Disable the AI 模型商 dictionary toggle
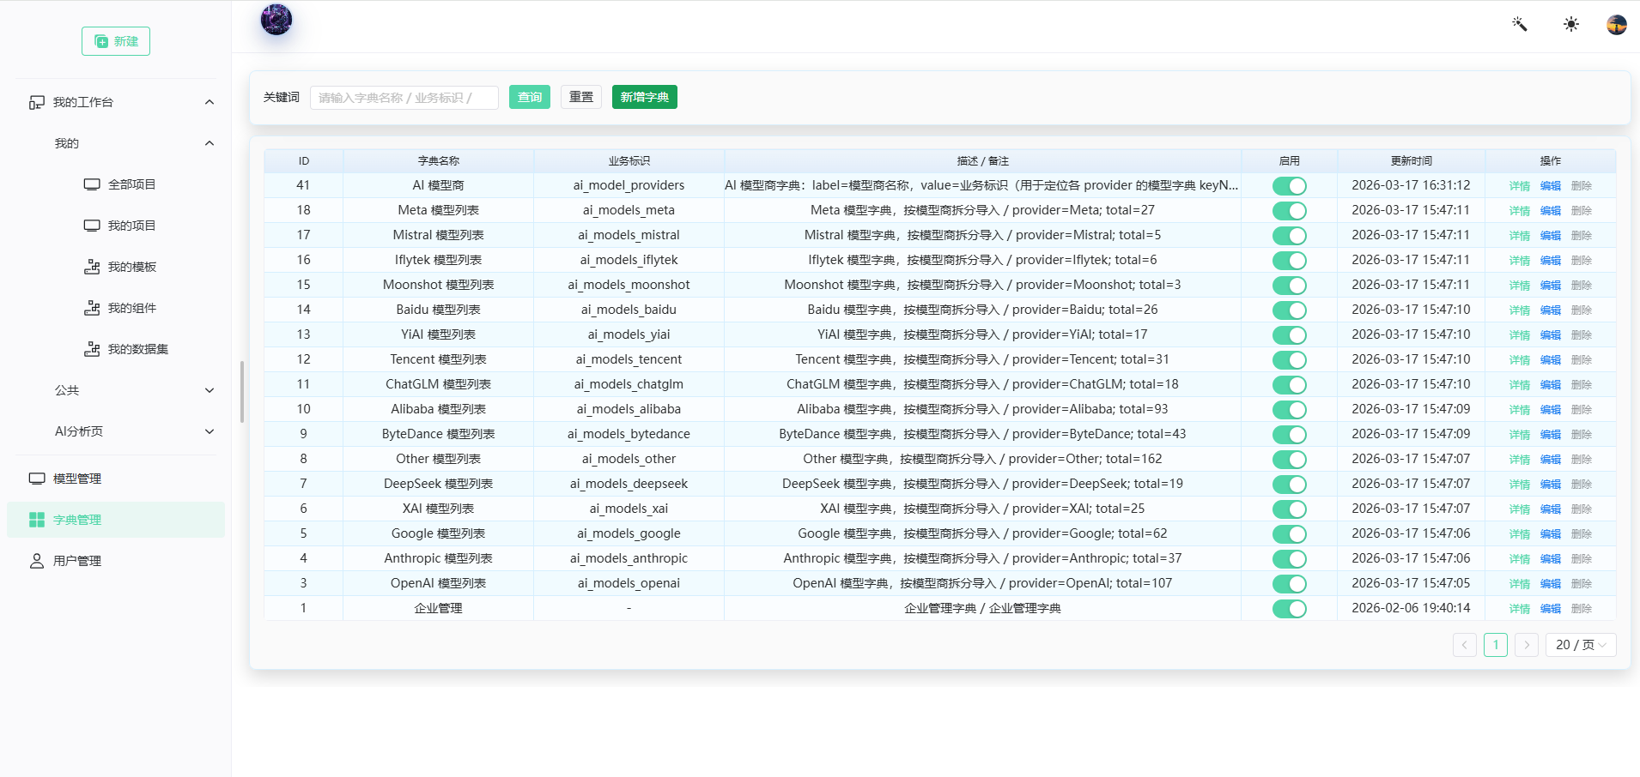 coord(1289,185)
